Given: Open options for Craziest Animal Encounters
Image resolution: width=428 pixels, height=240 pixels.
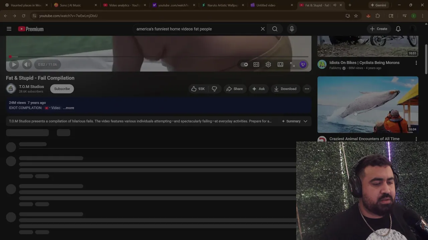Looking at the screenshot, I should point(416,139).
